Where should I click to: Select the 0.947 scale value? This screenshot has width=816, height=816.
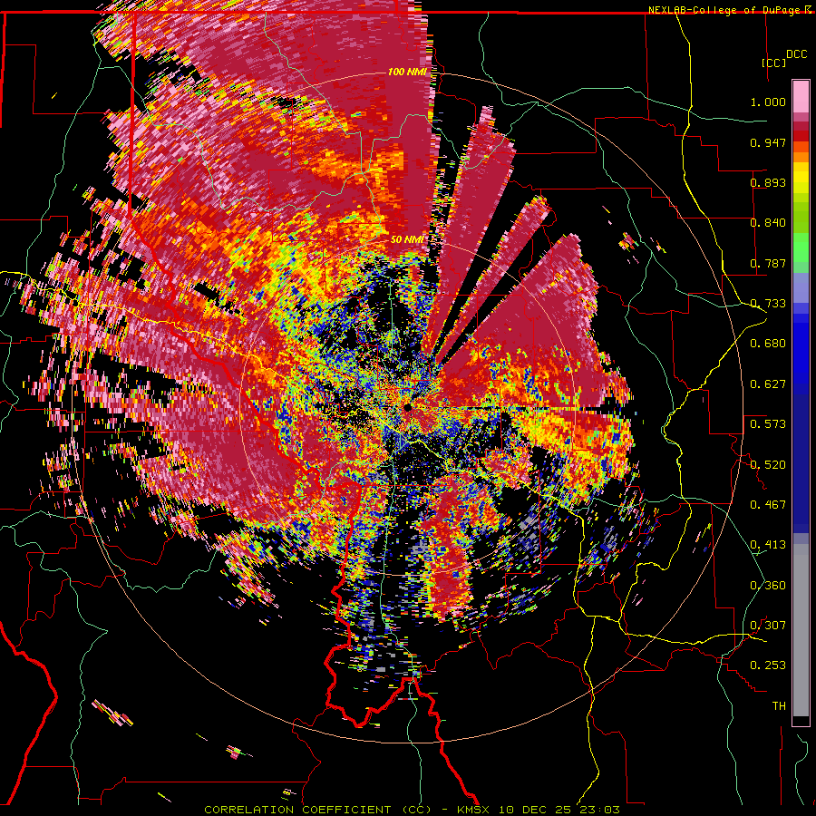coord(768,142)
